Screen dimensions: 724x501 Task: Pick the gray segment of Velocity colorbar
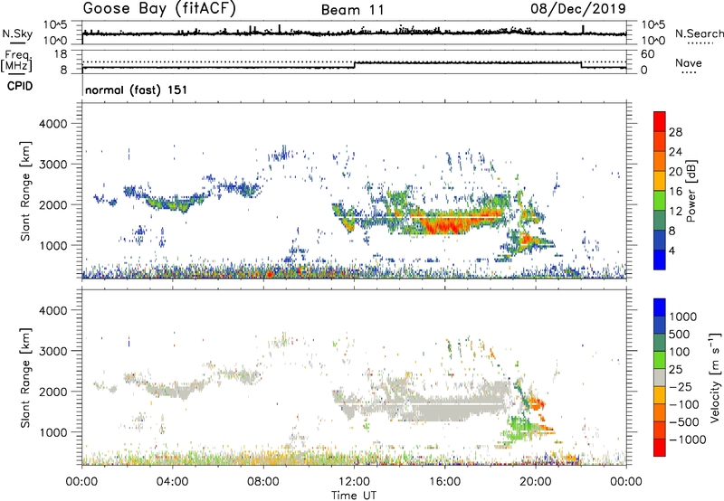pos(660,377)
